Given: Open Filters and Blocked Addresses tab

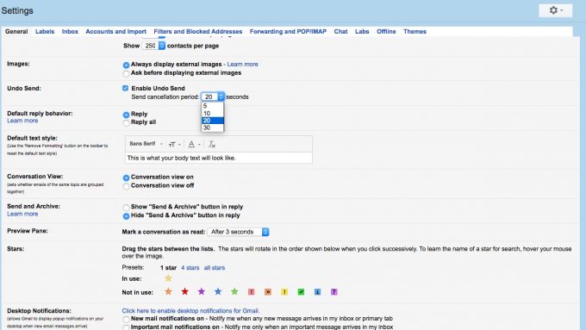Looking at the screenshot, I should 198,31.
